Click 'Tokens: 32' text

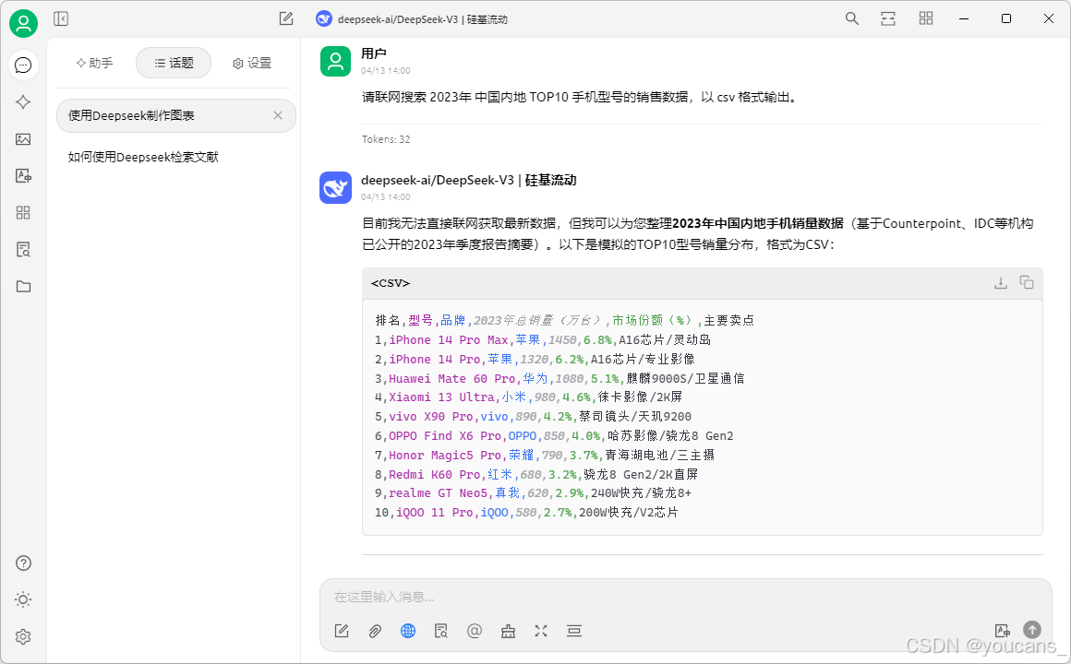(386, 139)
